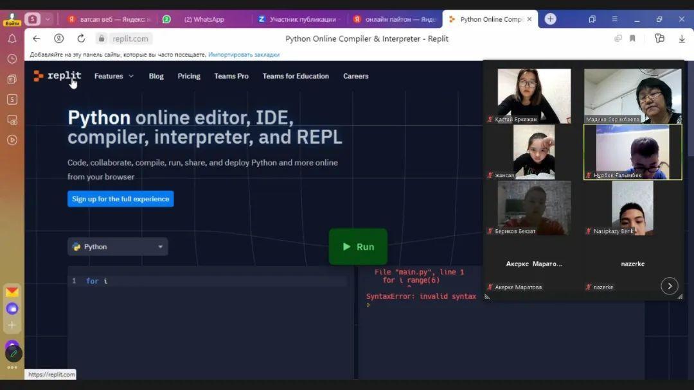Click the replit.com address field
694x390 pixels.
[x=130, y=39]
